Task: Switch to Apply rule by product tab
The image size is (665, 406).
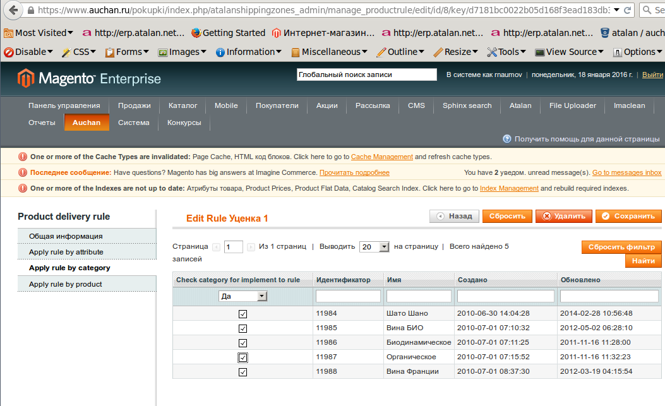Action: click(87, 284)
